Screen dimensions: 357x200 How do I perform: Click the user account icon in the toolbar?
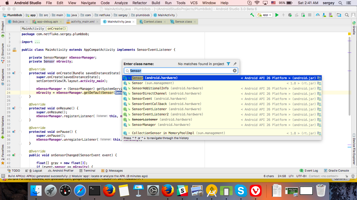[353, 15]
